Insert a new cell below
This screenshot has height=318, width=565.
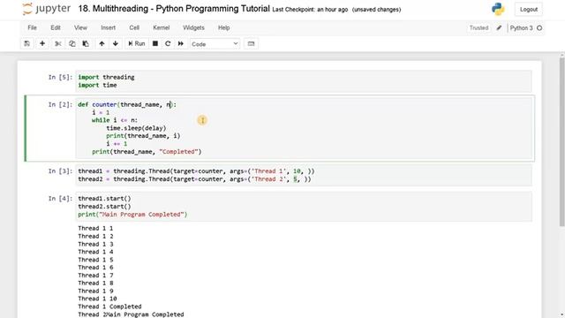point(42,43)
